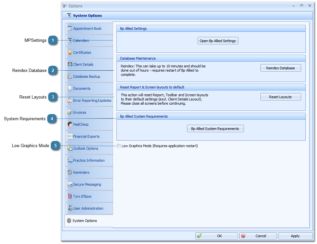Viewport: 317px width, 244px height.
Task: Show the Documents tab
Action: pyautogui.click(x=89, y=88)
